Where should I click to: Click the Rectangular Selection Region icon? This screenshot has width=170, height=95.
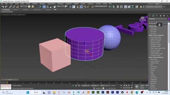[36, 7]
